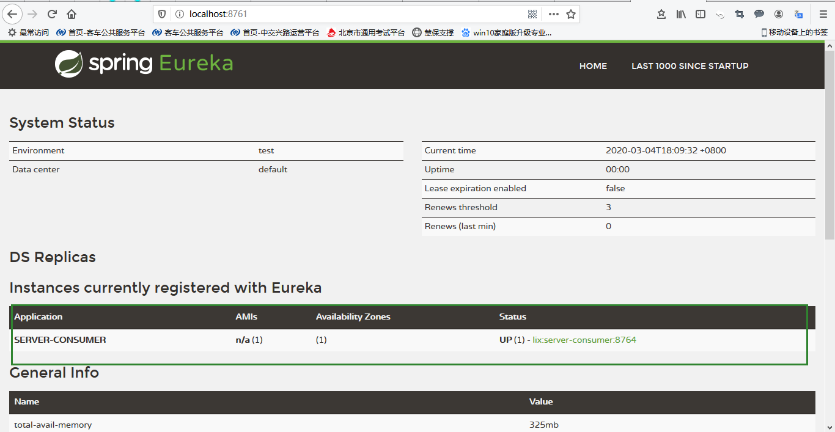The width and height of the screenshot is (835, 432).
Task: Click the Current time value
Action: 666,150
